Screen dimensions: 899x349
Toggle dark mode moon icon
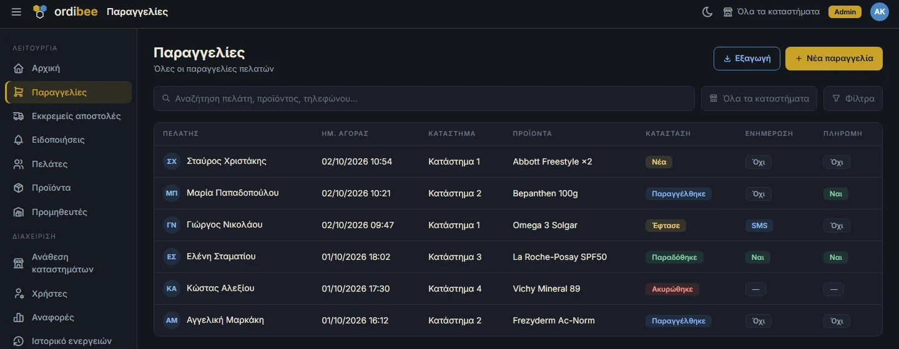point(707,12)
